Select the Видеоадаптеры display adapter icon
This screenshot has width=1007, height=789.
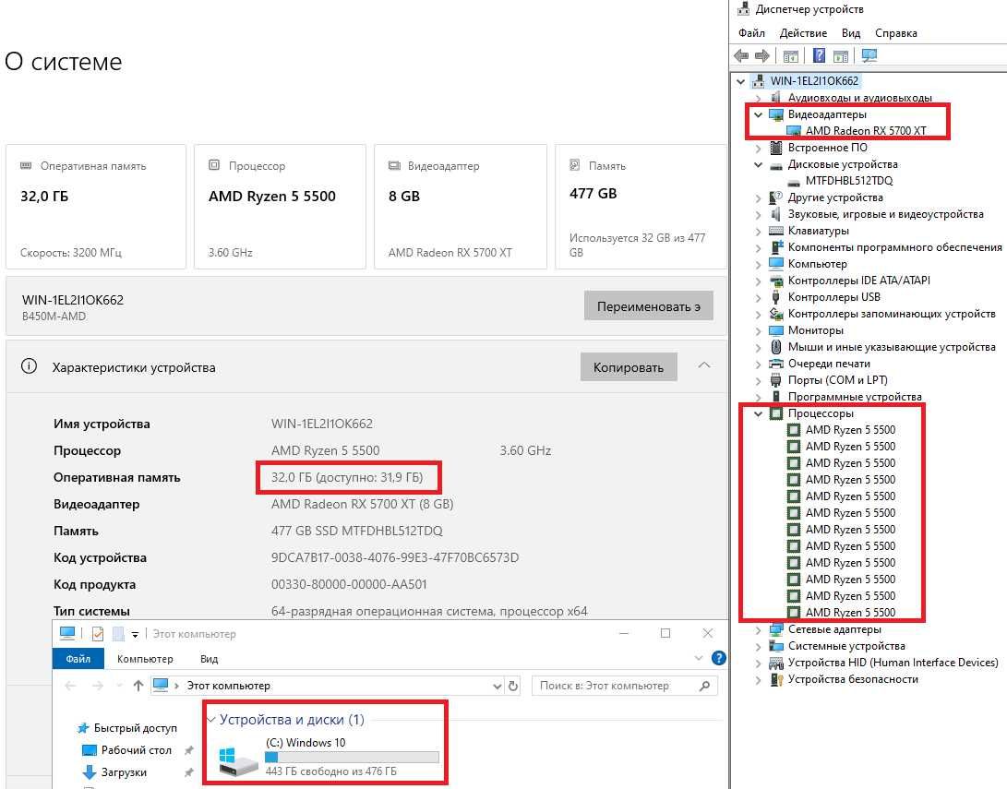pyautogui.click(x=776, y=114)
